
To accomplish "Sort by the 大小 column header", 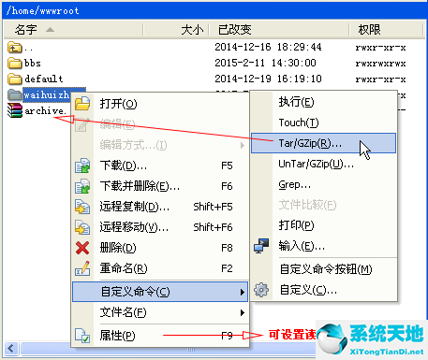I will click(176, 30).
